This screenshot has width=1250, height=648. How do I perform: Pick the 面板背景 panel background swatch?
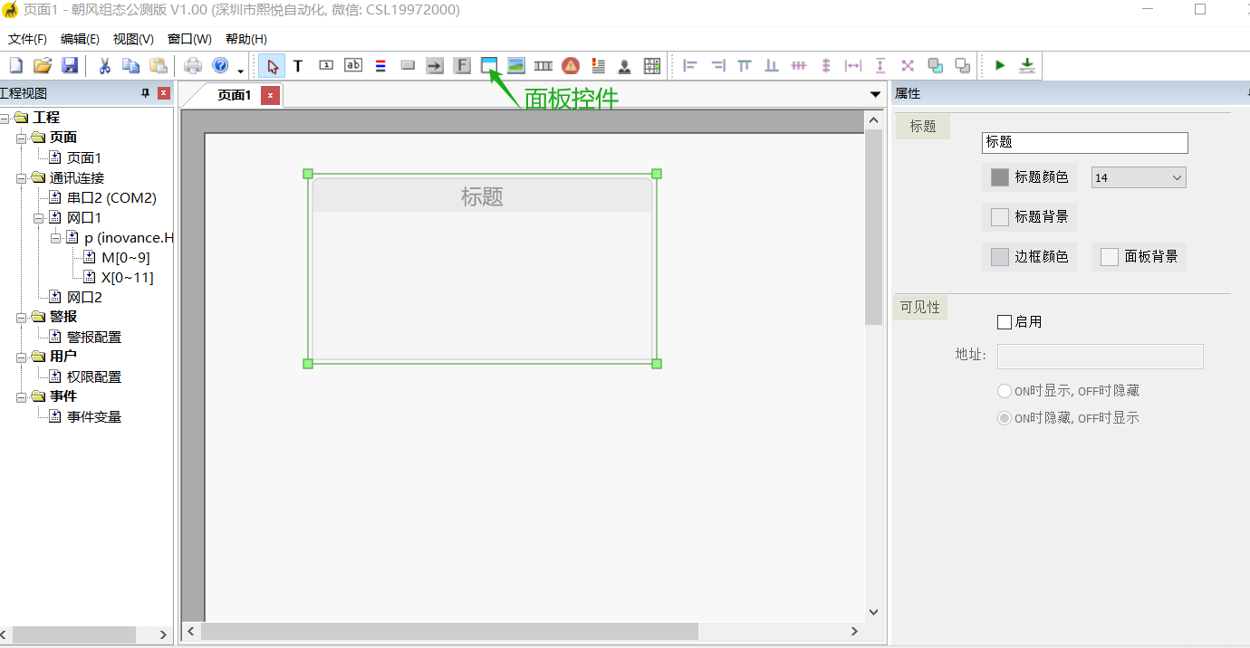[x=1110, y=257]
